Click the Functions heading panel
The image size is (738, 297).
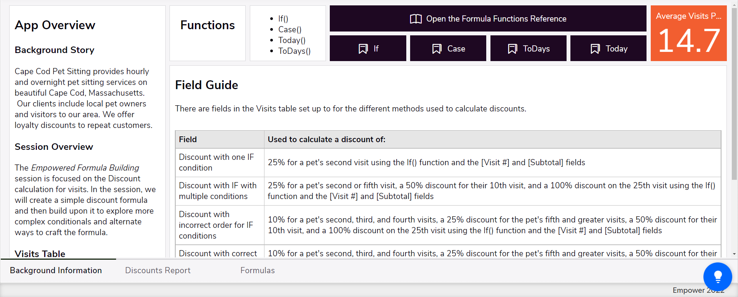208,33
